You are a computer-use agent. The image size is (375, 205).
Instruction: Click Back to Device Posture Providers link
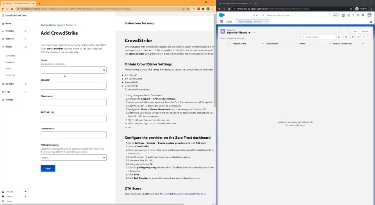coord(57,25)
